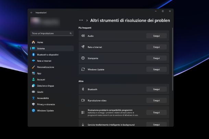Click the back arrow in title bar
The image size is (209, 139).
(x=32, y=12)
